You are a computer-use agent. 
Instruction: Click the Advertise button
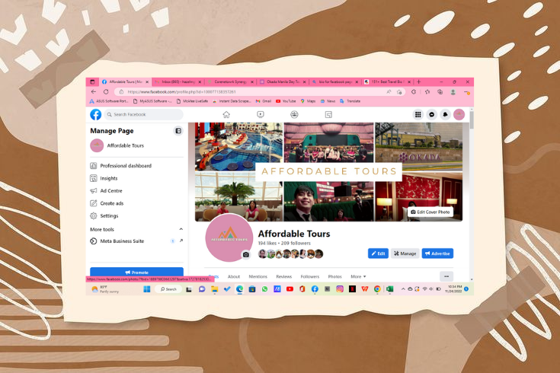[437, 253]
